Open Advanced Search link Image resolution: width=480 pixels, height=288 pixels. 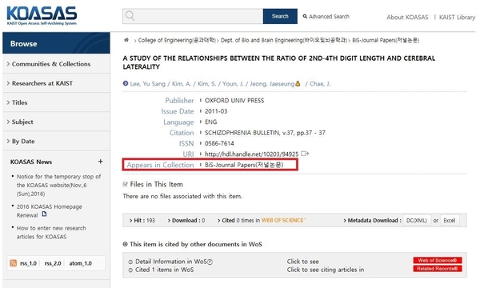pyautogui.click(x=326, y=17)
